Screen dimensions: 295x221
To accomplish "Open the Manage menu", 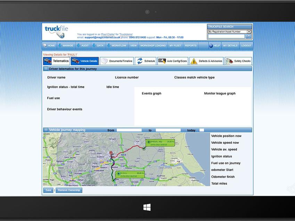I will coord(65,46).
